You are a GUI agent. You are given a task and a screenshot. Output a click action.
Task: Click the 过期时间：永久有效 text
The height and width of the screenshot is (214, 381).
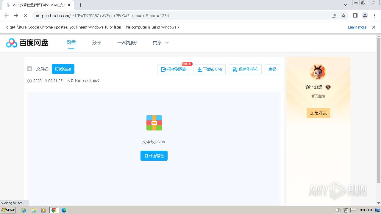pyautogui.click(x=83, y=81)
